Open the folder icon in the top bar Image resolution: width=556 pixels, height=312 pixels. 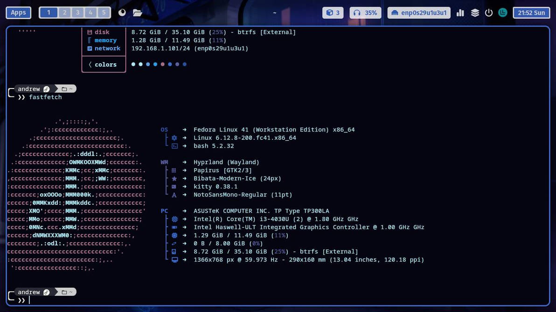pyautogui.click(x=137, y=13)
